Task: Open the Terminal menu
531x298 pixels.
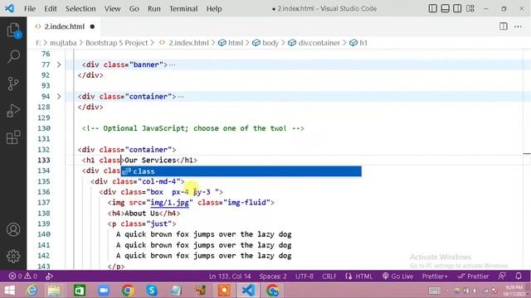Action: (x=183, y=9)
